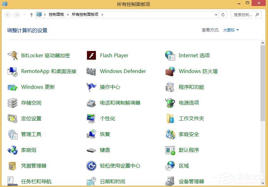
Task: Open the address bar history dropdown
Action: pos(216,14)
